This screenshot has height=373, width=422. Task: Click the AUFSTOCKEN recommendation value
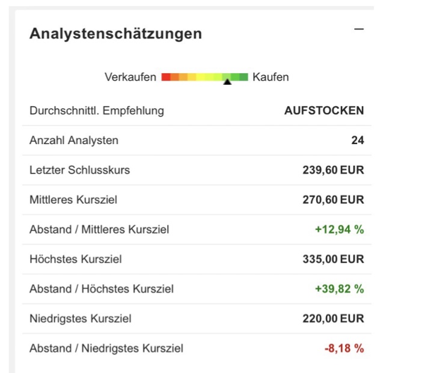point(324,111)
